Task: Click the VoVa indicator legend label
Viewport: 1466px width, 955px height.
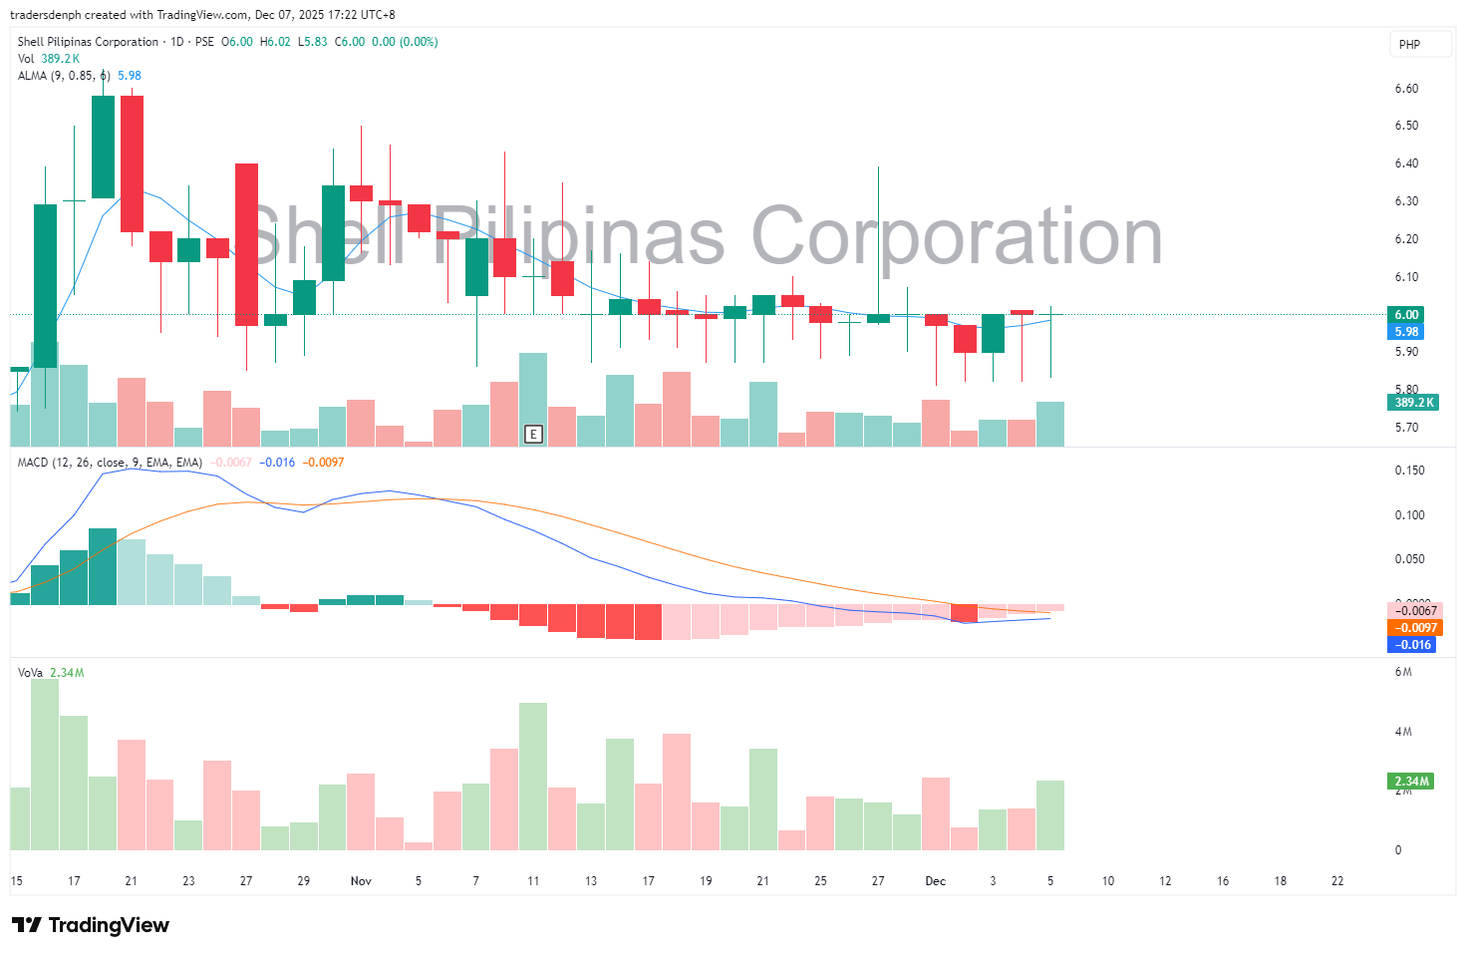Action: (x=30, y=673)
